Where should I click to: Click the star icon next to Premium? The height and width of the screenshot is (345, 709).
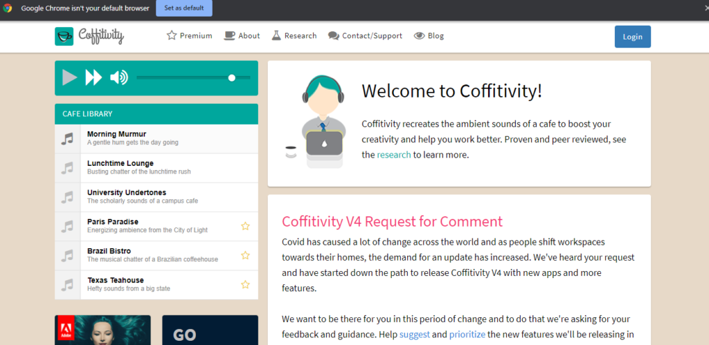point(172,35)
